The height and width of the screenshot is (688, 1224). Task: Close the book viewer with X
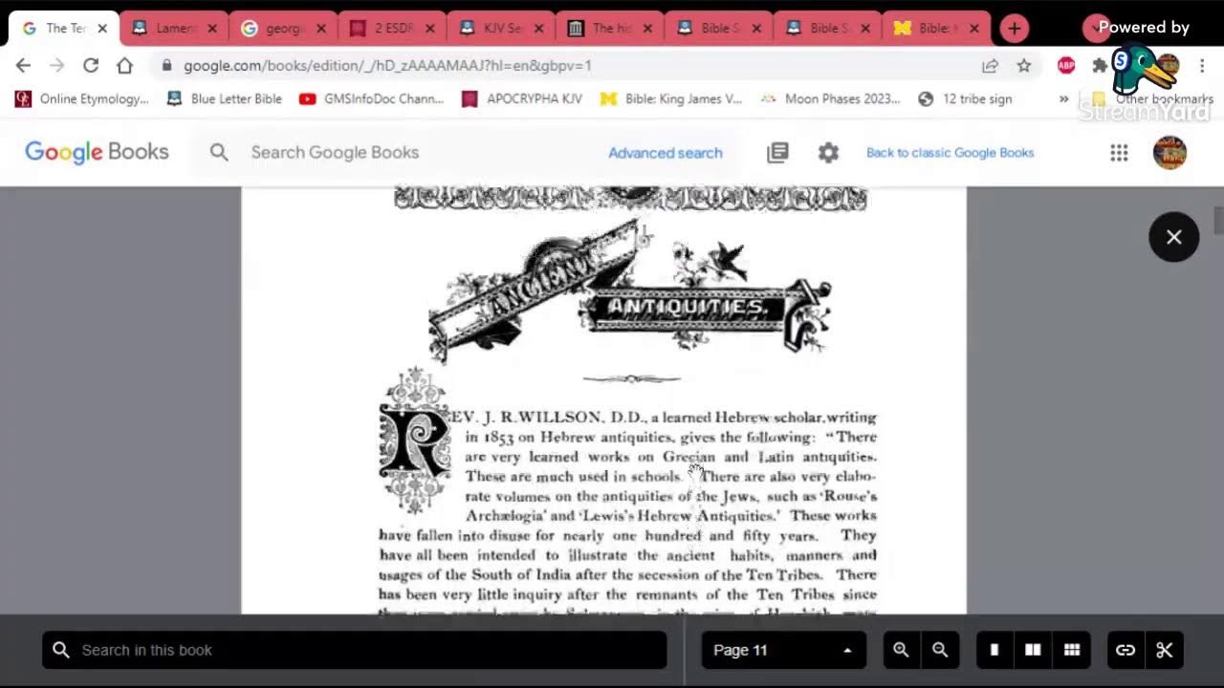coord(1173,237)
